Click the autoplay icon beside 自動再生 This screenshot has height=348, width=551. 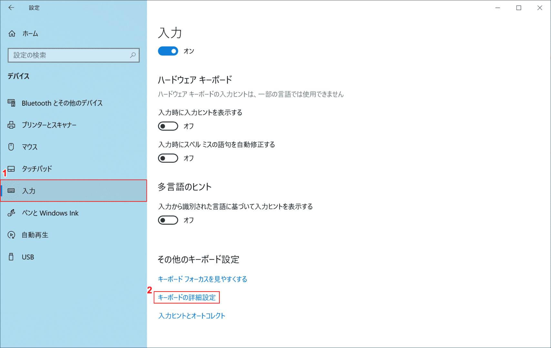pos(11,235)
